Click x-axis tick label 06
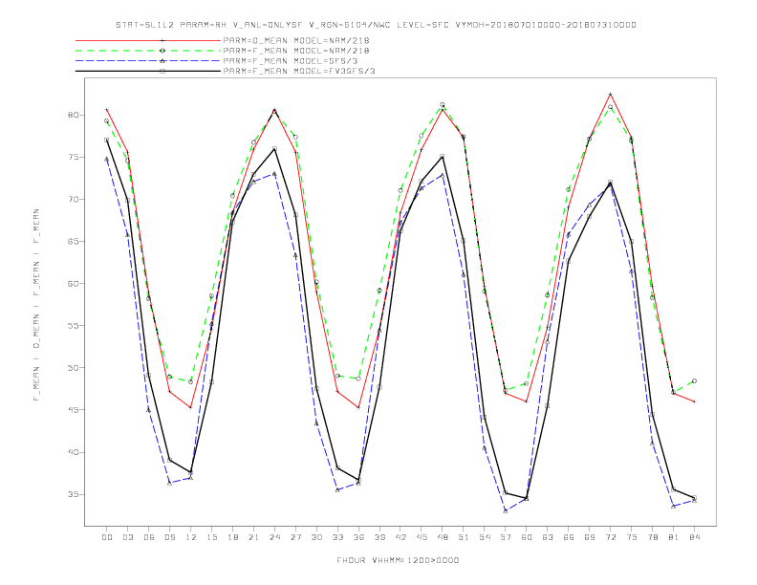The image size is (757, 585). click(x=149, y=537)
